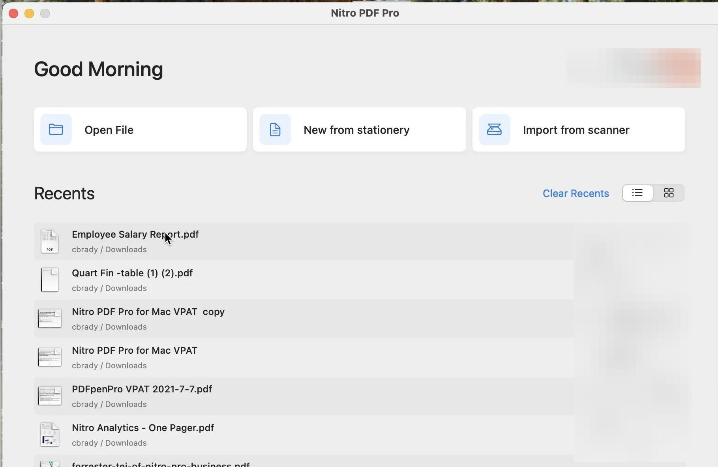The image size is (718, 467).
Task: Open Nitro PDF Pro for Mac VPAT copy
Action: pos(148,312)
